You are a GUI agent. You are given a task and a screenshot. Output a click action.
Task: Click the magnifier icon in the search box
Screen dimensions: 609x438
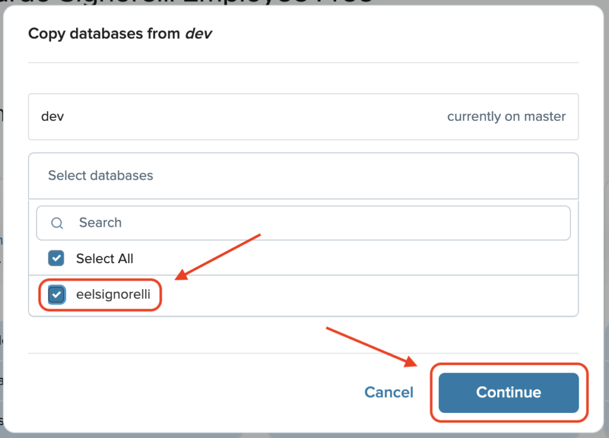(57, 223)
